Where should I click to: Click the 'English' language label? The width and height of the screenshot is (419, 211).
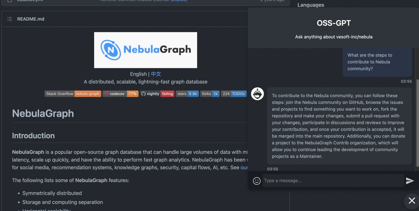coord(138,74)
